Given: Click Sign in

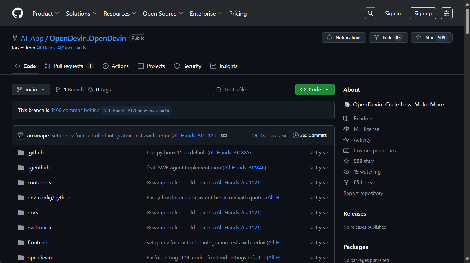Looking at the screenshot, I should (x=393, y=14).
